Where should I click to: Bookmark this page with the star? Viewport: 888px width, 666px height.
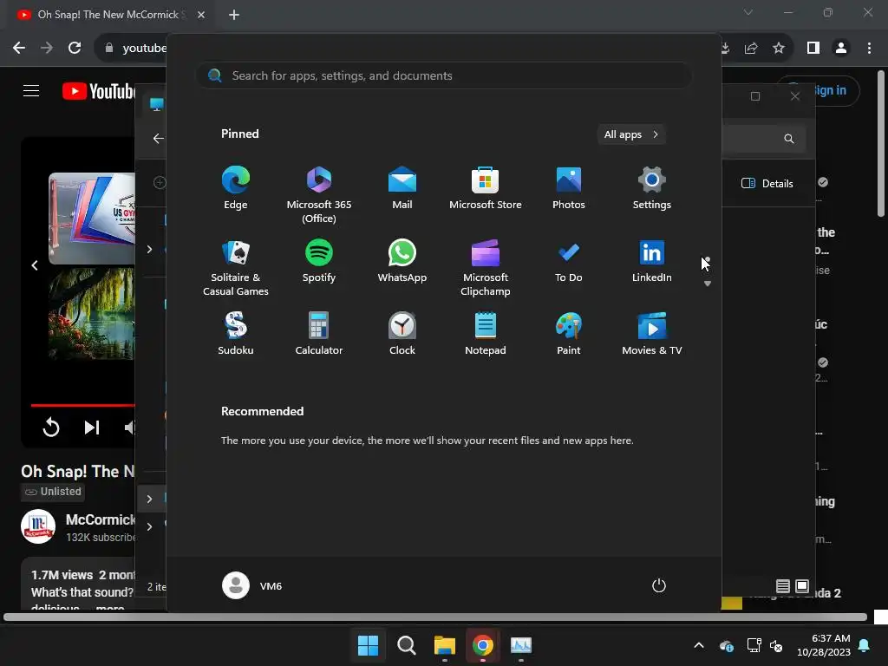[x=779, y=49]
